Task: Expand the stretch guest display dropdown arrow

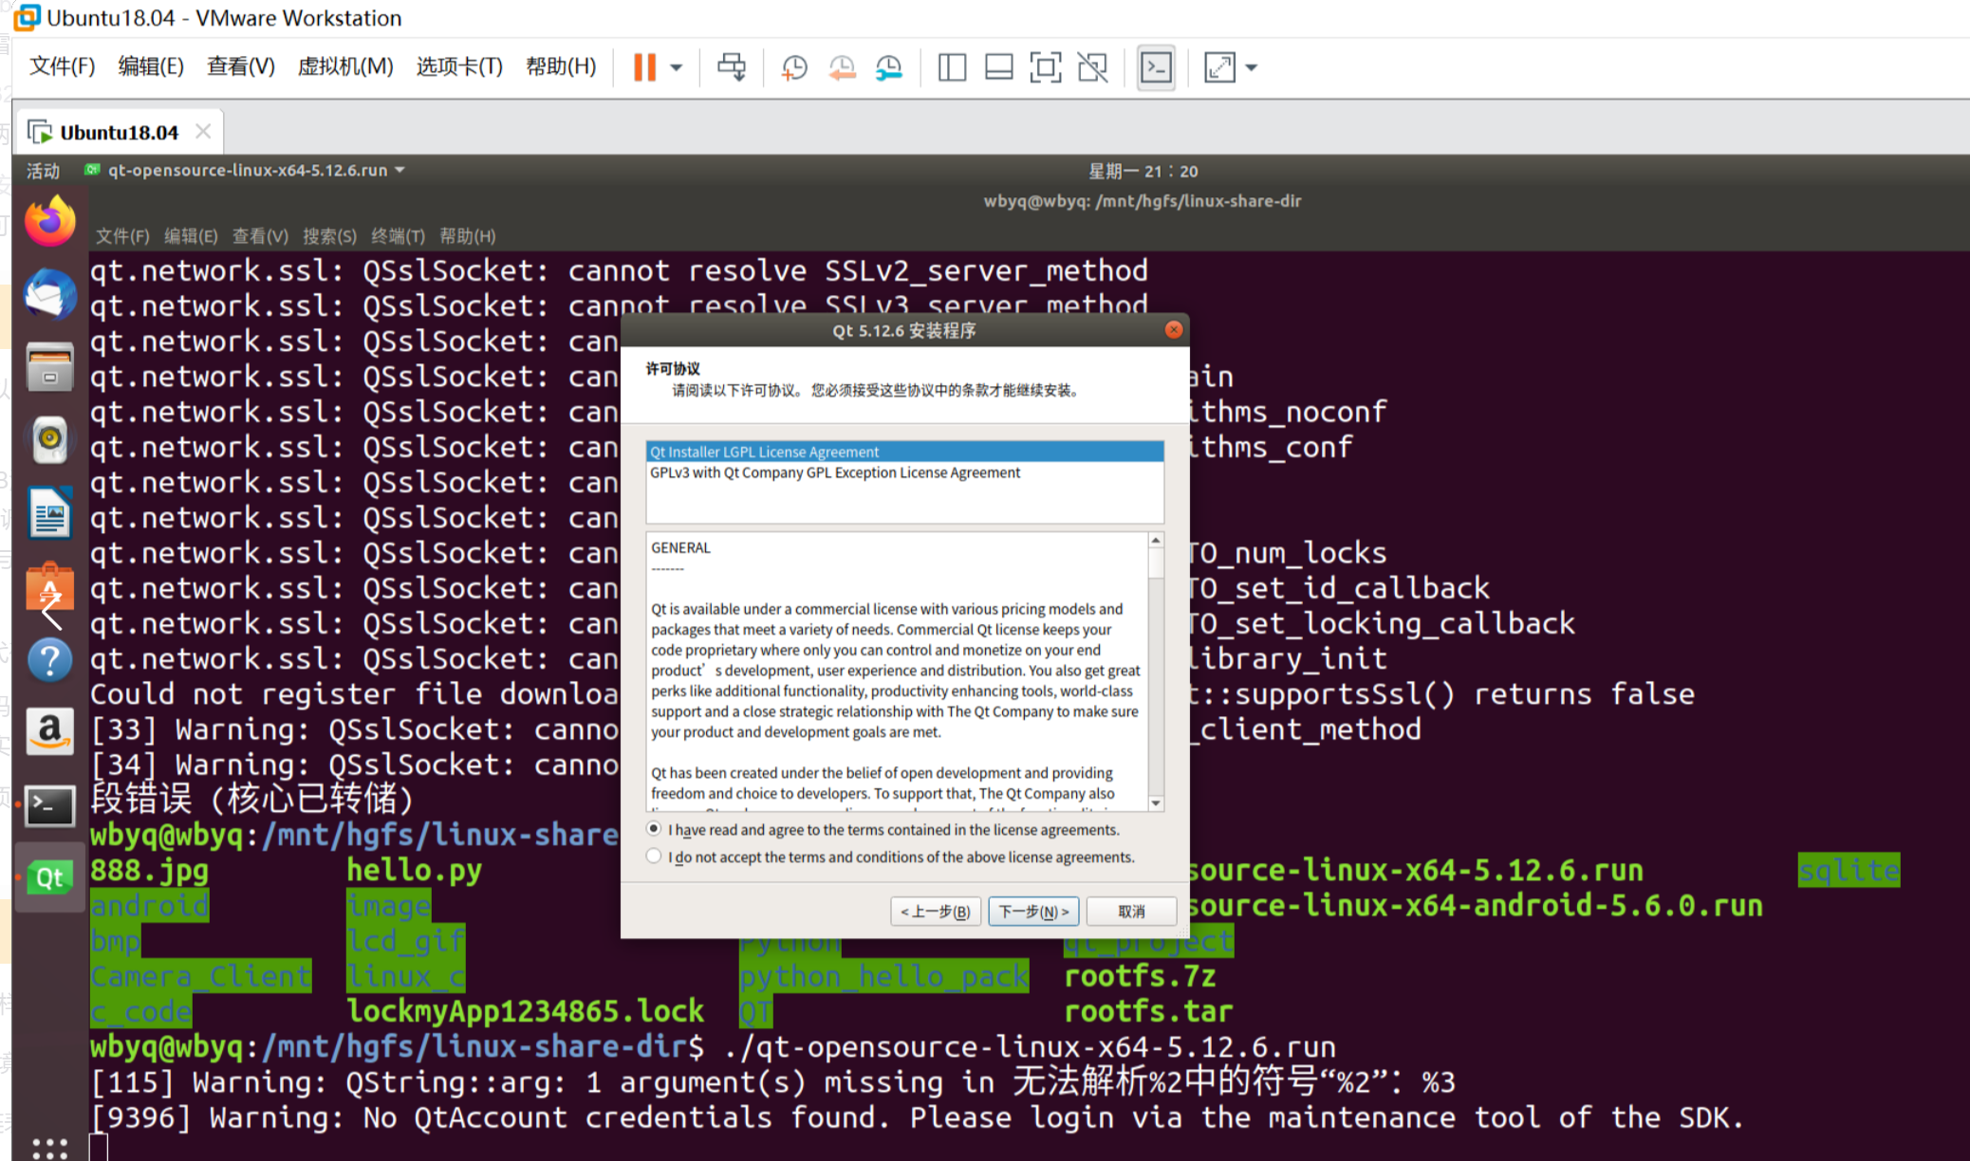Action: tap(1252, 67)
